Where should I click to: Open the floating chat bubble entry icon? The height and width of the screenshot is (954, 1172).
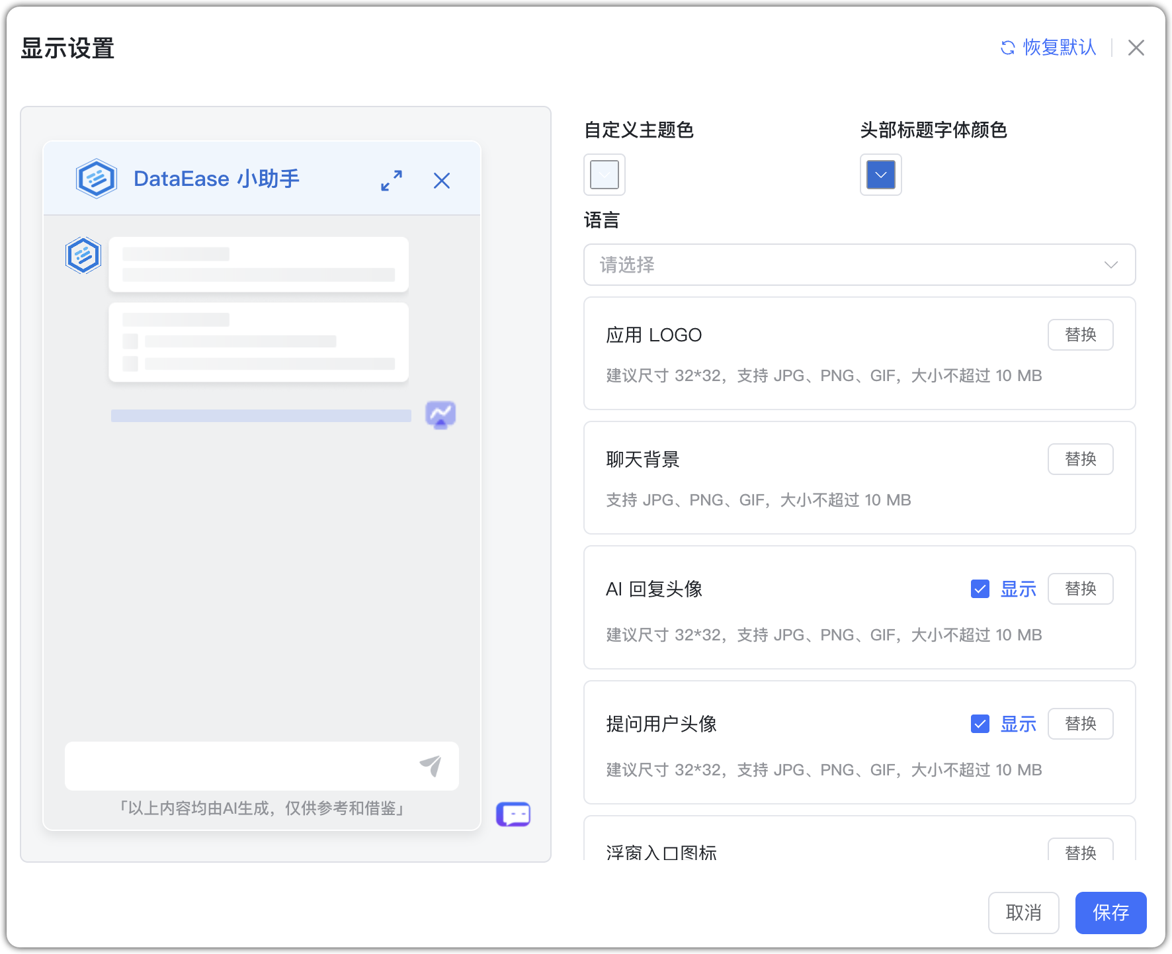(513, 814)
